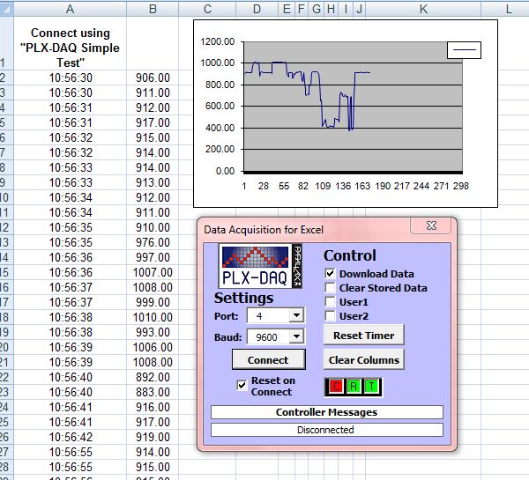The height and width of the screenshot is (480, 529).
Task: Click the PLX-DAQ logo image
Action: coord(256,268)
